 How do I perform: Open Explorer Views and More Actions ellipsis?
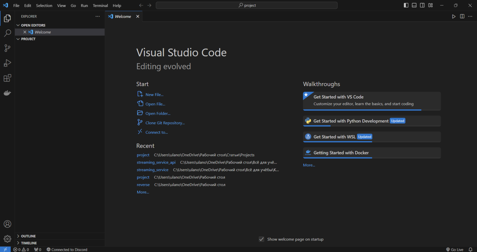point(98,17)
